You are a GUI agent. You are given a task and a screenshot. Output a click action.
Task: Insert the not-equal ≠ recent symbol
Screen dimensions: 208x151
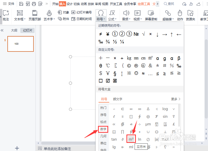coord(101,34)
